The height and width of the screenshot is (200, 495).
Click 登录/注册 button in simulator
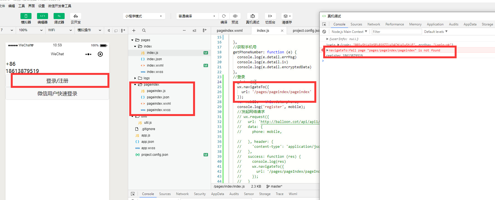(x=57, y=81)
